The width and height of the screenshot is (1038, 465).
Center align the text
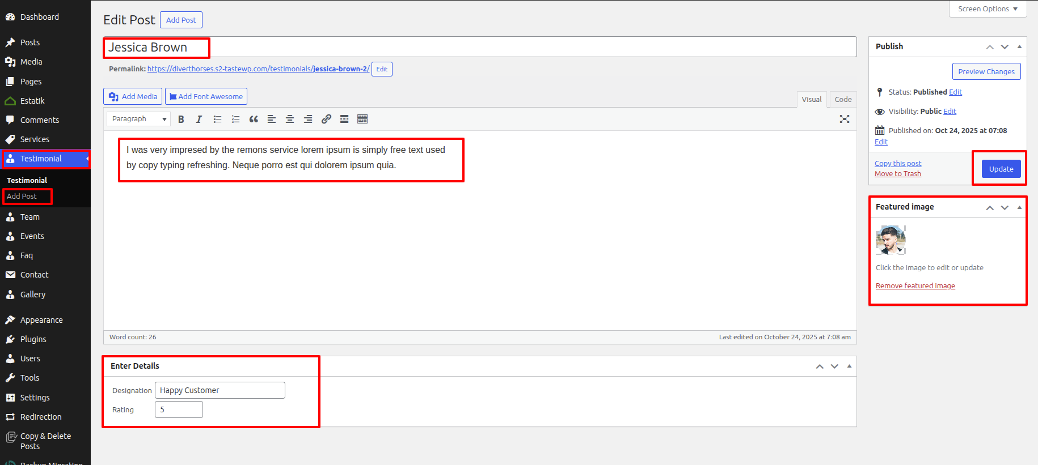pyautogui.click(x=290, y=119)
